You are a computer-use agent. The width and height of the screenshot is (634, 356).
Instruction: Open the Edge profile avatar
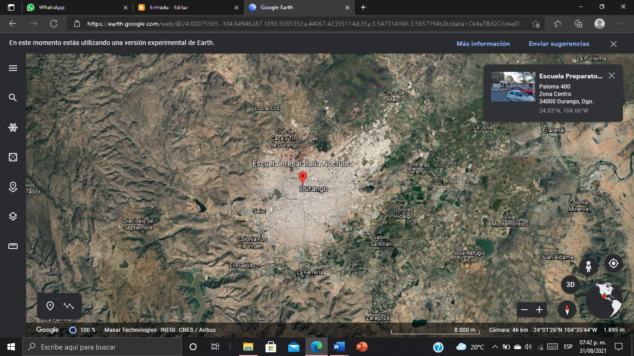pos(600,24)
